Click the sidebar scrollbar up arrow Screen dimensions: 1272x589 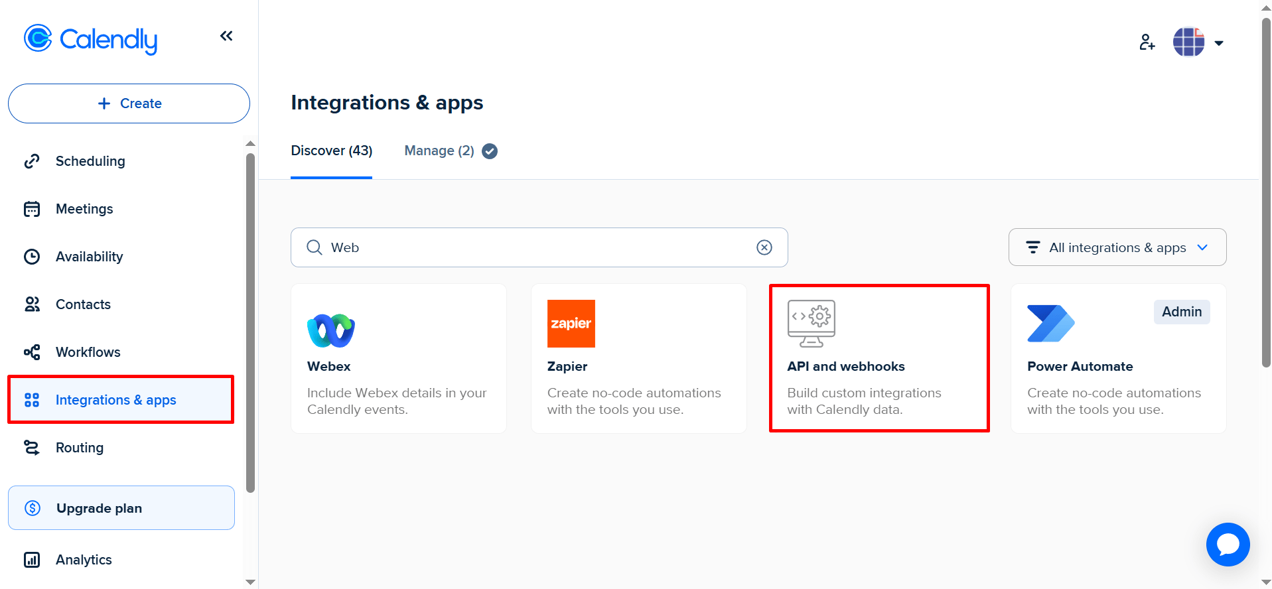pos(250,143)
